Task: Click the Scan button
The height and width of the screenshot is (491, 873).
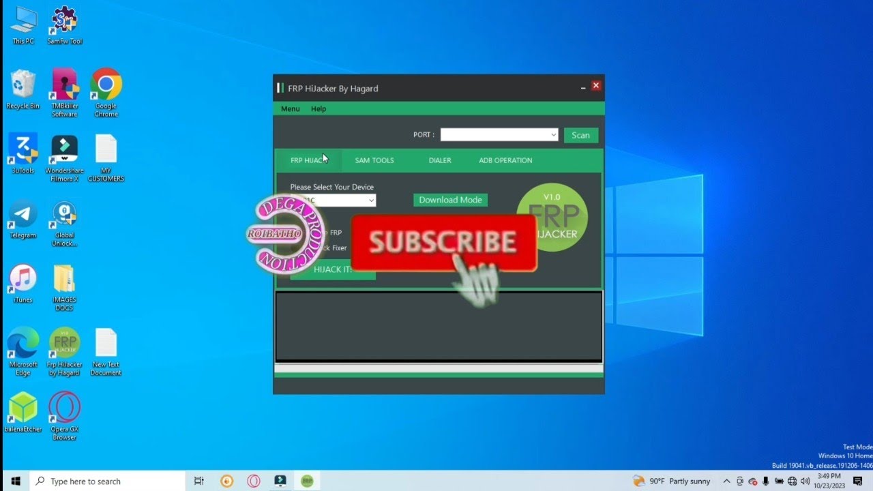Action: [x=581, y=135]
